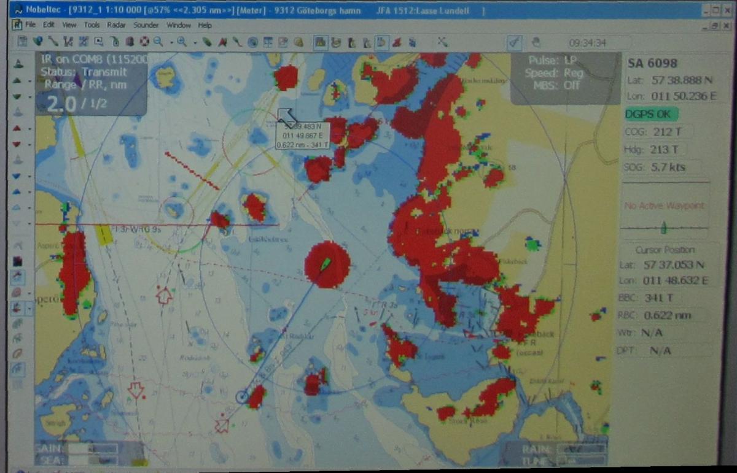737x473 pixels.
Task: Click the red circle sidebar icon
Action: point(17,291)
